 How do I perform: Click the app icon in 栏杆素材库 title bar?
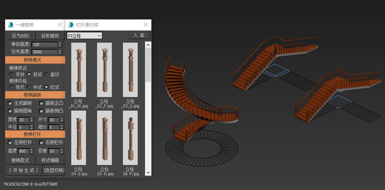[71, 25]
